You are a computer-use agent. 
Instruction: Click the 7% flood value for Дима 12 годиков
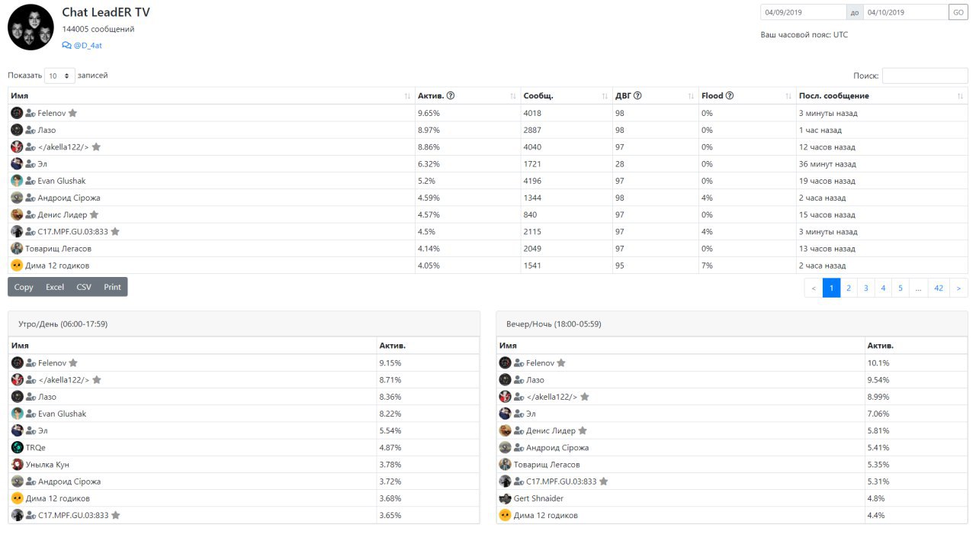(707, 266)
